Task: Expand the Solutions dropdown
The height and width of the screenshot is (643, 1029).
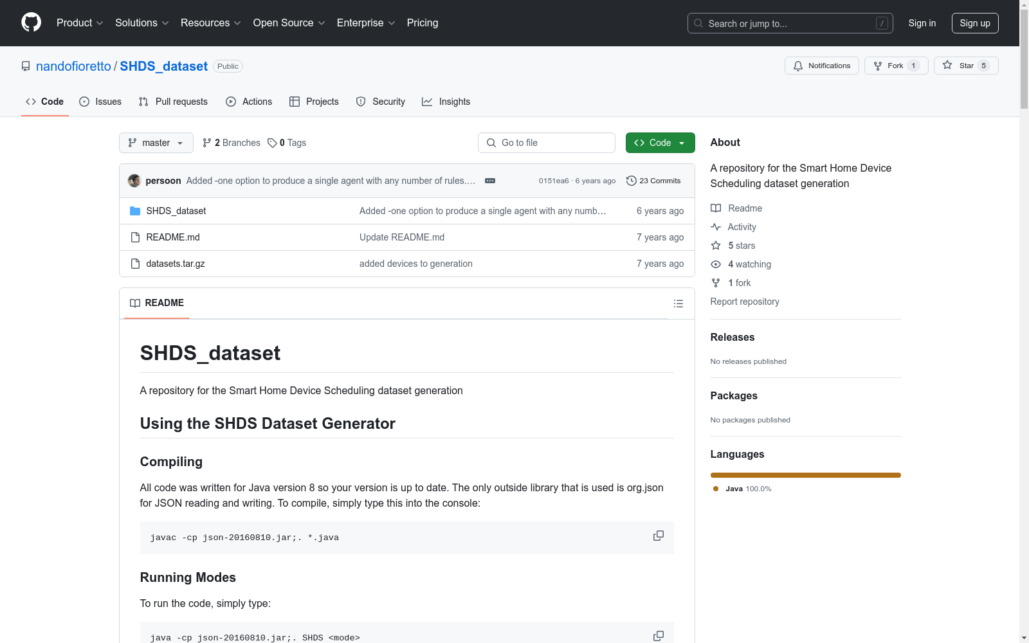Action: tap(142, 23)
